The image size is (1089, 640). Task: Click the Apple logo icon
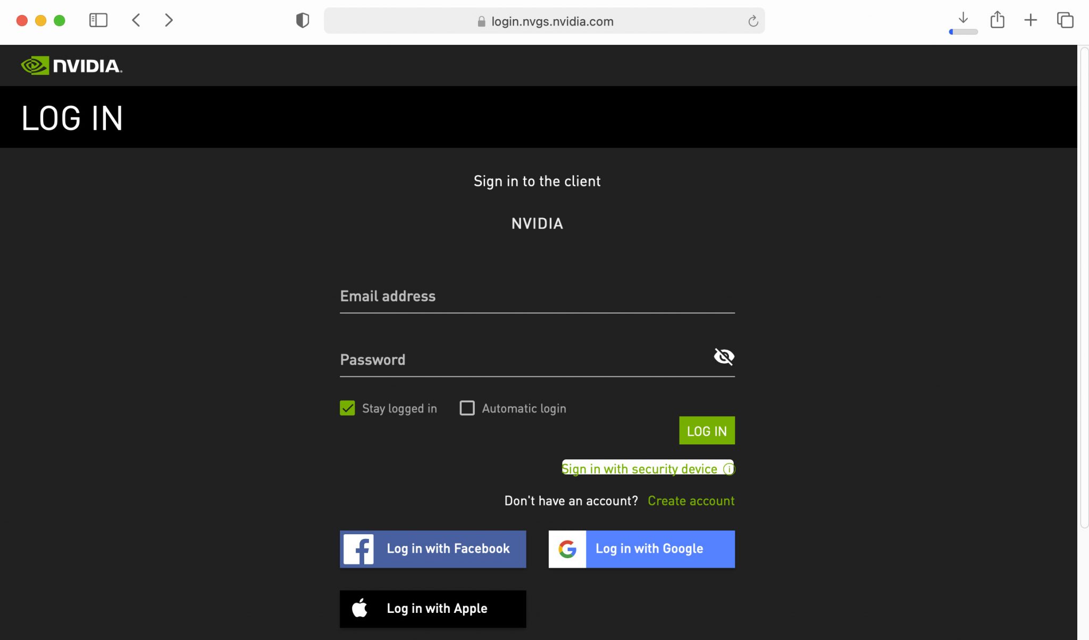pyautogui.click(x=359, y=609)
